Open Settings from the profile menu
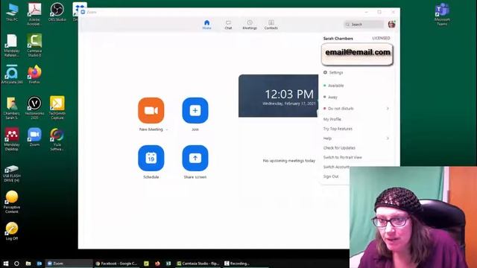Image resolution: width=477 pixels, height=268 pixels. coord(333,73)
